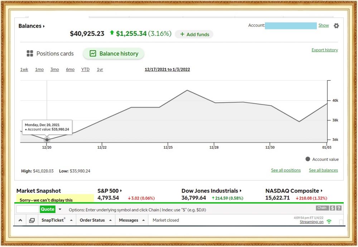Click the pop-out window icon
The height and width of the screenshot is (247, 358).
(32, 221)
